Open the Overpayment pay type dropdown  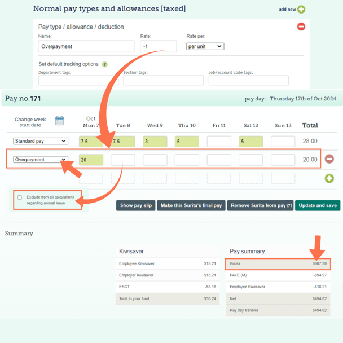(41, 160)
